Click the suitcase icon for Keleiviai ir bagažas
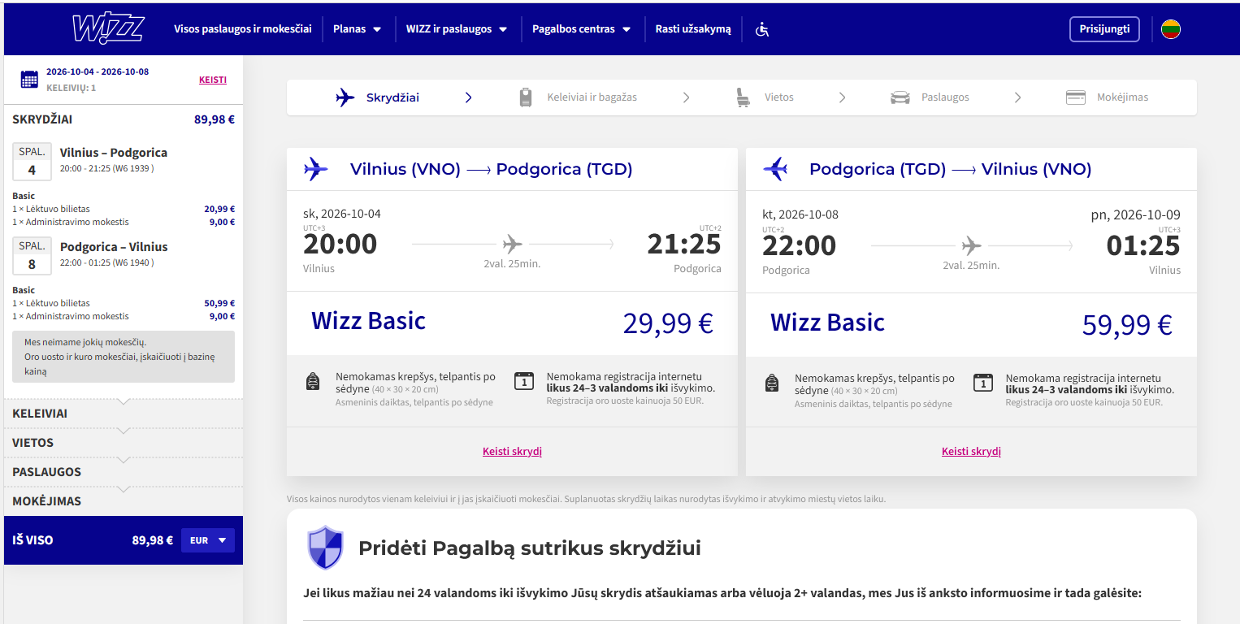1240x624 pixels. point(526,97)
